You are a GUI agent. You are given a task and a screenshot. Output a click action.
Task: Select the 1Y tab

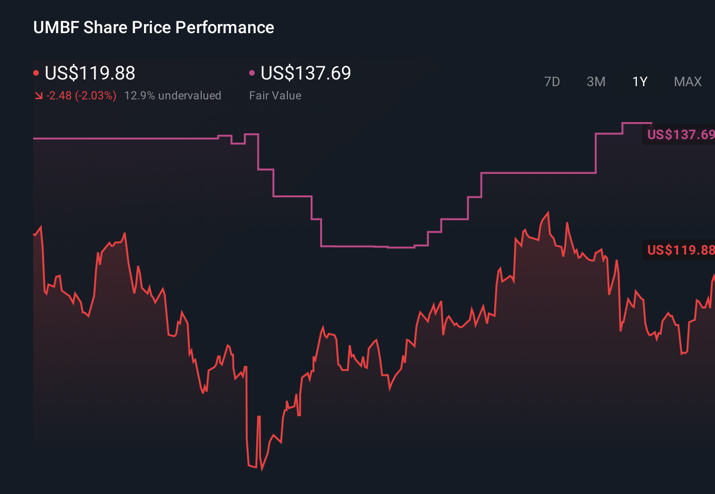coord(640,81)
